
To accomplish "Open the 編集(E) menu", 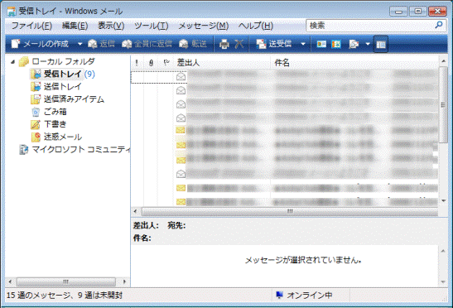I will pos(75,26).
